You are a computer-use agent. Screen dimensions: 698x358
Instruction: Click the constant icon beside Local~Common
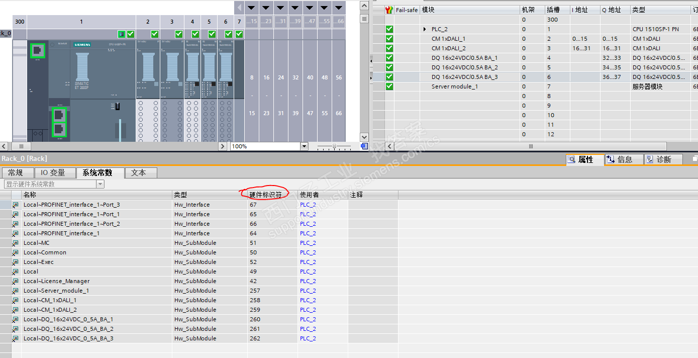click(x=16, y=253)
